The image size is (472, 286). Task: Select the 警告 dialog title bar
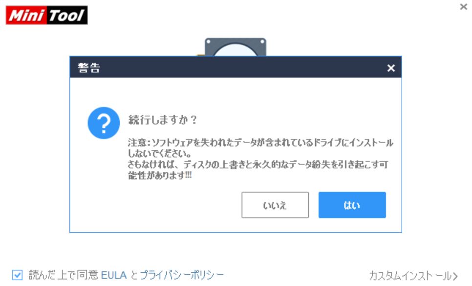point(236,67)
